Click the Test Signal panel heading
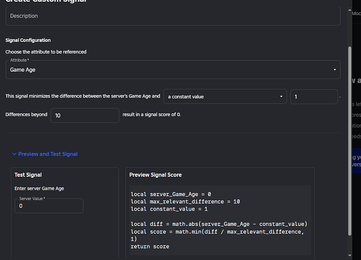The width and height of the screenshot is (361, 260). (x=28, y=175)
